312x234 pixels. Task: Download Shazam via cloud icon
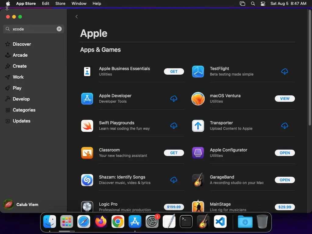click(174, 180)
